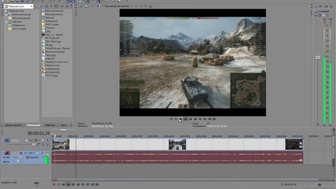336x189 pixels.
Task: Solo the audio track
Action: coord(42,153)
